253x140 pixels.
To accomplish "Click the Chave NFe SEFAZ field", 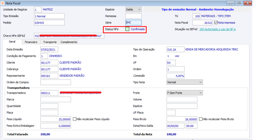I will click(x=69, y=36).
